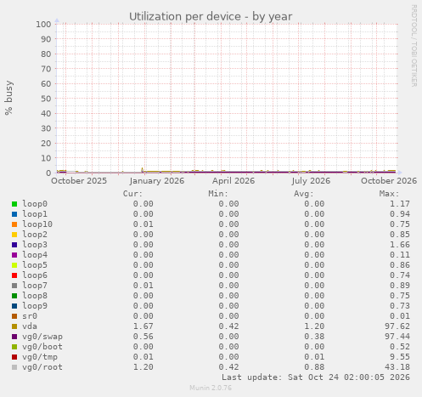Select the sr0 legend label
This screenshot has width=422, height=397.
point(30,316)
